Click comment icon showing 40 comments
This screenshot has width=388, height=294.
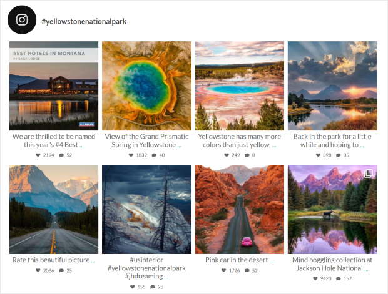154,155
